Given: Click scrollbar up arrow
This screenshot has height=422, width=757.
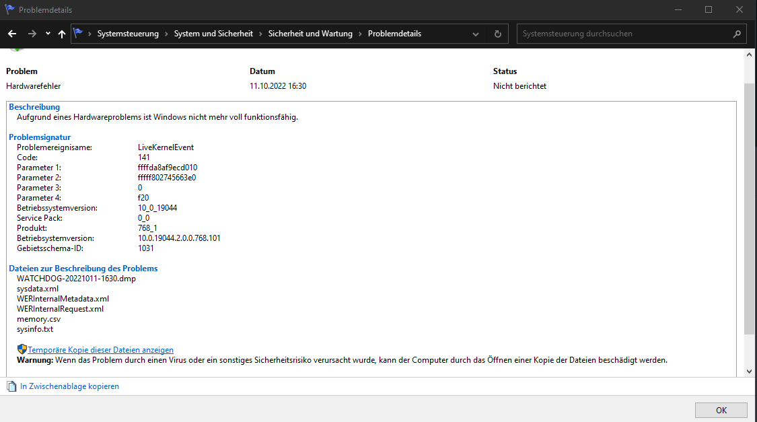Looking at the screenshot, I should [x=750, y=55].
